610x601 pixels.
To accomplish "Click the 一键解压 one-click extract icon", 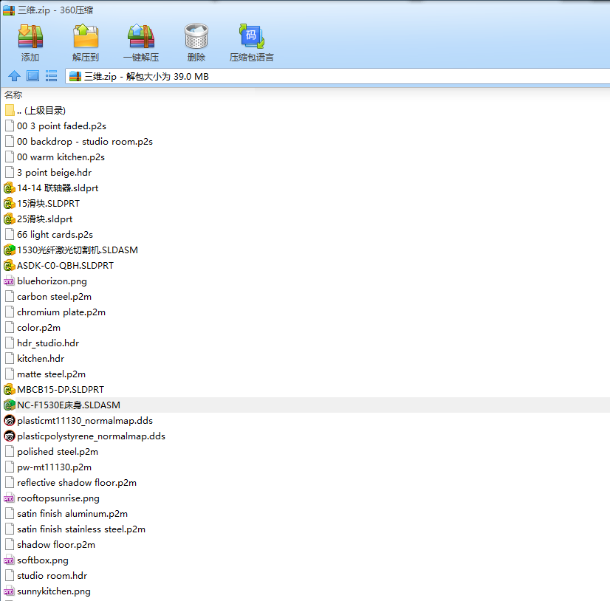I will (141, 36).
